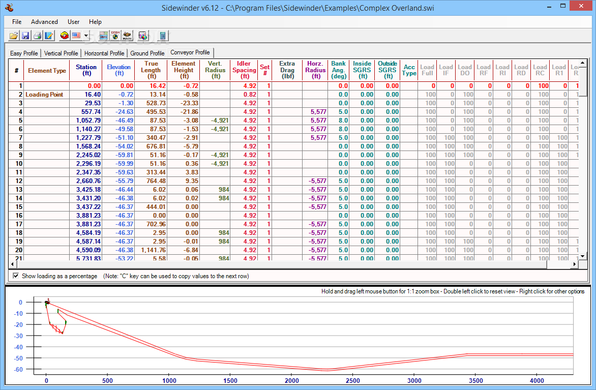This screenshot has height=390, width=596.
Task: Open the Help menu
Action: coord(95,22)
